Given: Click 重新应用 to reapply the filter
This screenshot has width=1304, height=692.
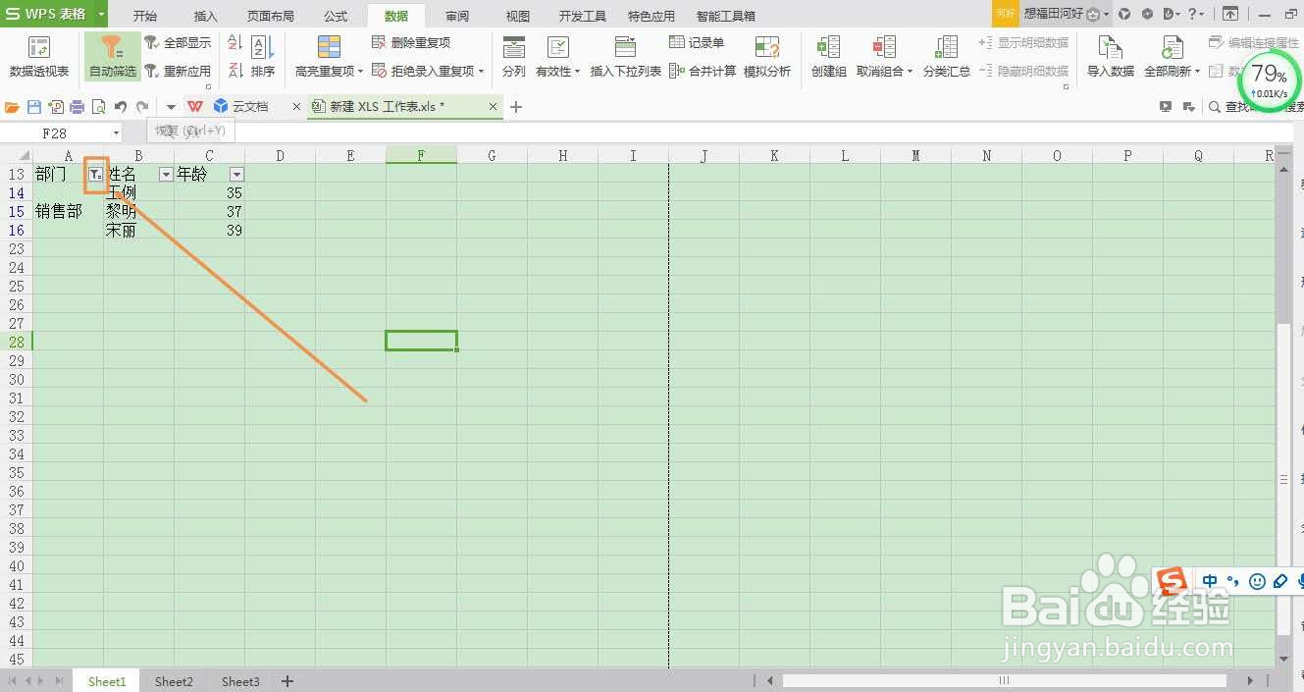Looking at the screenshot, I should click(x=178, y=71).
